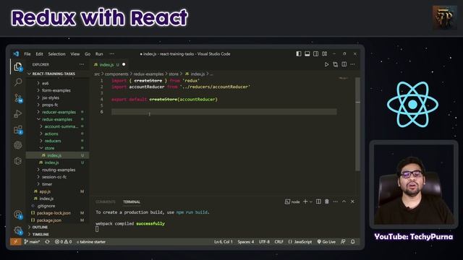Image resolution: width=463 pixels, height=260 pixels.
Task: Open the Manage gear in activity bar
Action: [18, 230]
